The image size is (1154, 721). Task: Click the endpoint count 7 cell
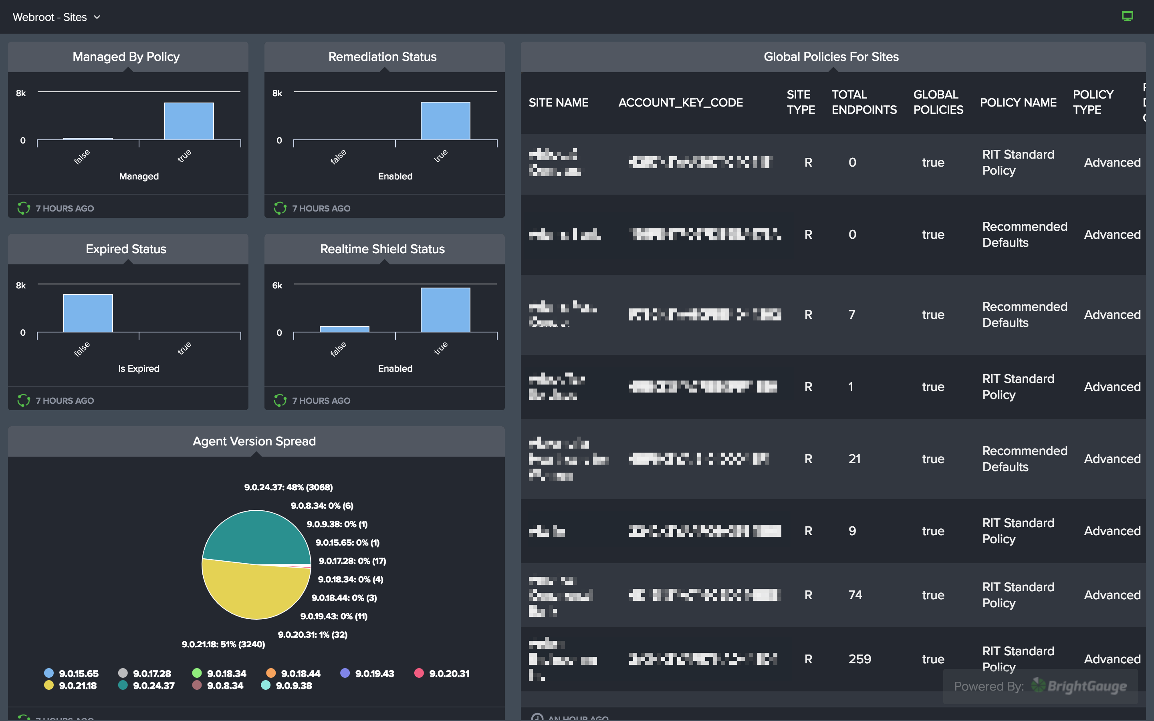[851, 315]
